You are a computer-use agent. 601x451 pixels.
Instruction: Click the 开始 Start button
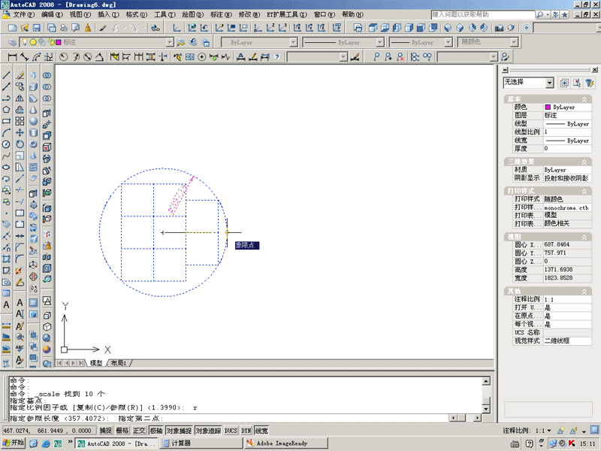[x=13, y=443]
